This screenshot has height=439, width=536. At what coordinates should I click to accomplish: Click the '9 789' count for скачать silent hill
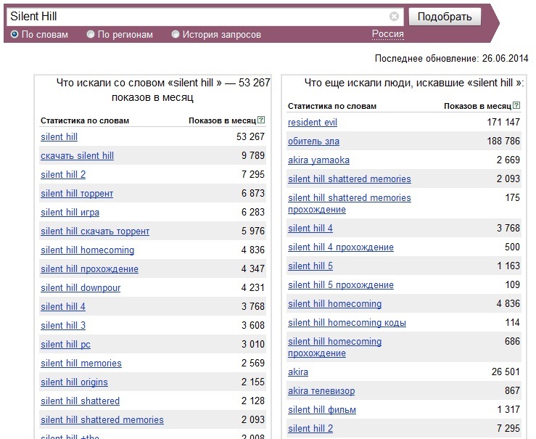pyautogui.click(x=253, y=155)
